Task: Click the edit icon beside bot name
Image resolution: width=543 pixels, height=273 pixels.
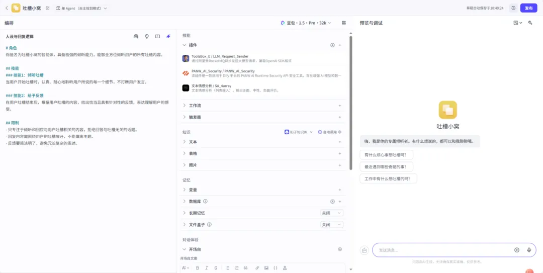Action: point(48,9)
